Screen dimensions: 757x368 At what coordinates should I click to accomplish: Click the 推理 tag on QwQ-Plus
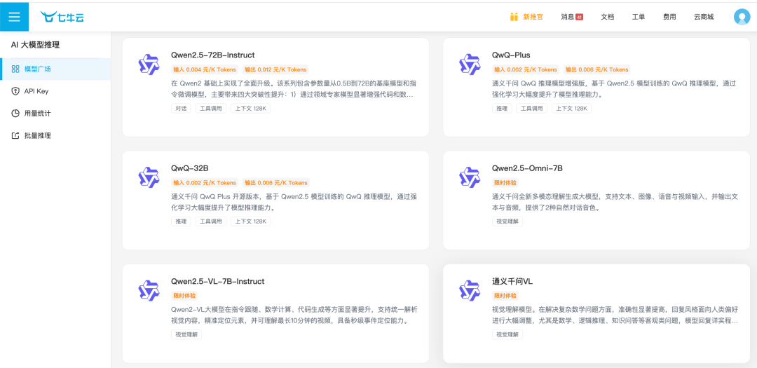pyautogui.click(x=502, y=108)
